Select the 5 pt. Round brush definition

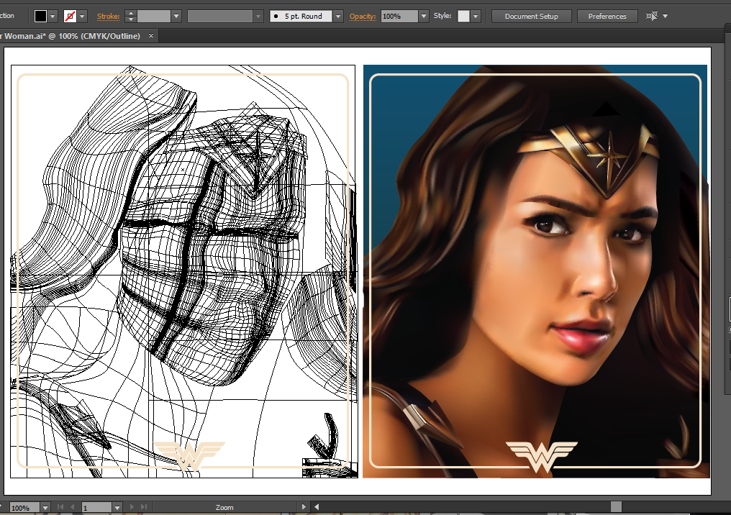(301, 17)
